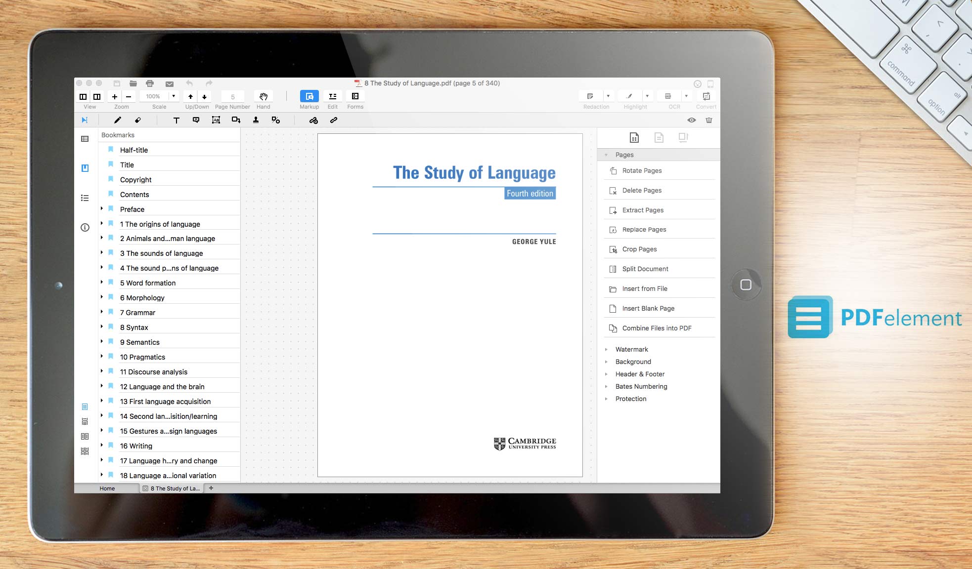972x569 pixels.
Task: Expand the Preface bookmark
Action: click(102, 209)
